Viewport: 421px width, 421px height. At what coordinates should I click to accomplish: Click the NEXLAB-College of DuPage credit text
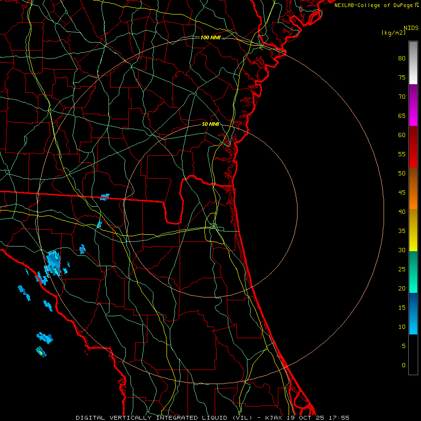(374, 5)
